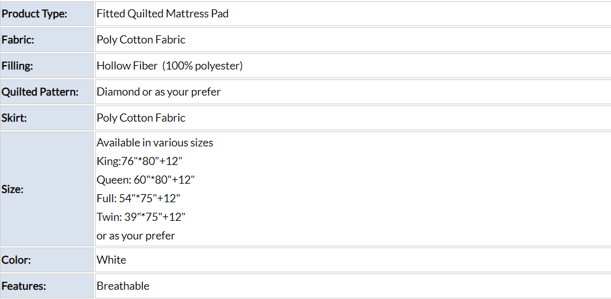Click the Twin size dimensions line
Screen dimensions: 611x299
[x=141, y=217]
